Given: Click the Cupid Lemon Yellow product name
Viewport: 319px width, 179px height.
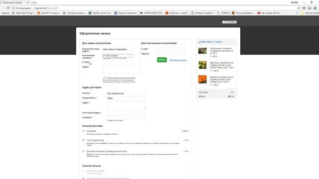Looking at the screenshot, I should coord(221,65).
